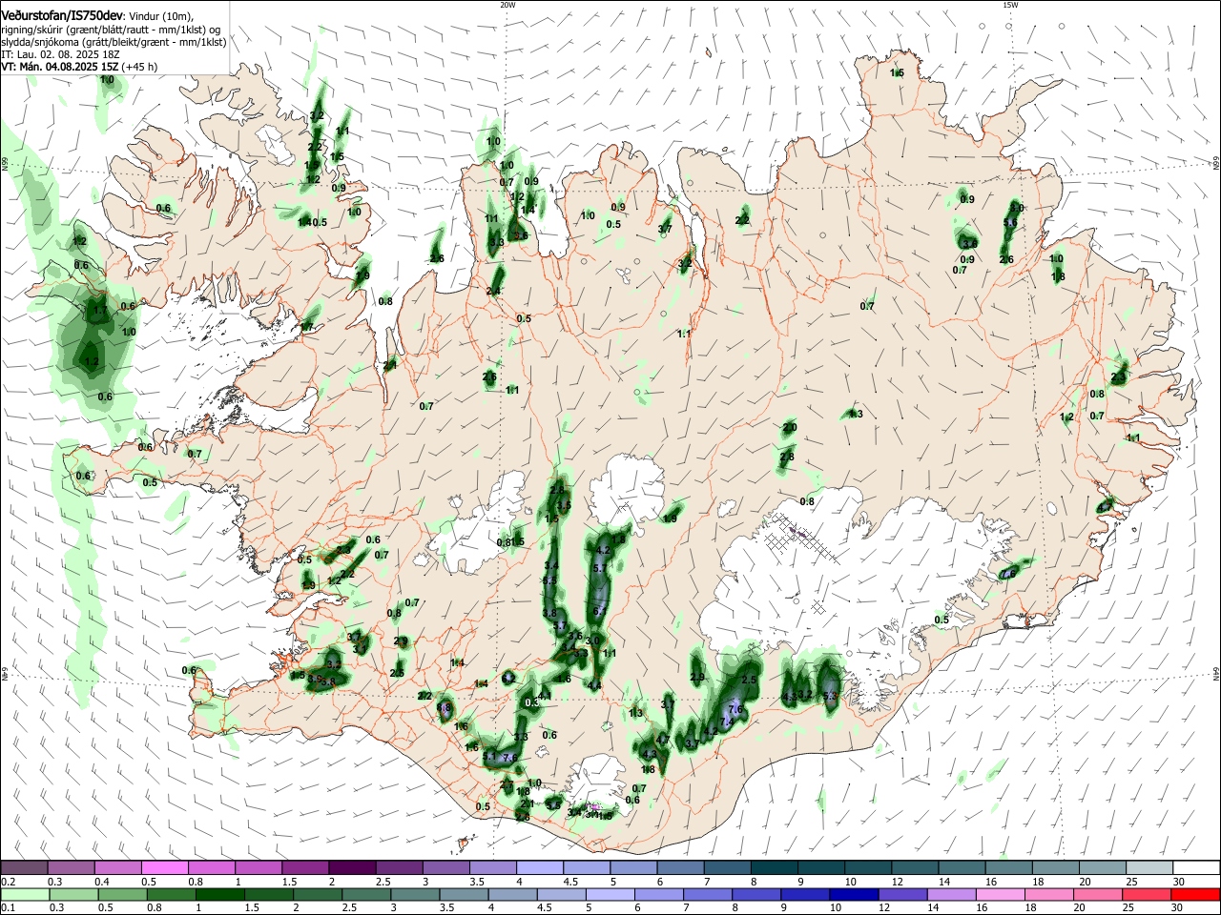Click the darkest green 1 mm rain swatch
Viewport: 1221px width, 915px height.
[218, 894]
